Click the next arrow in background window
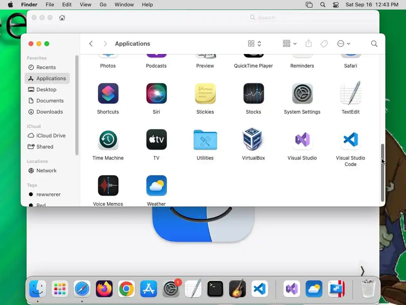 (362, 272)
